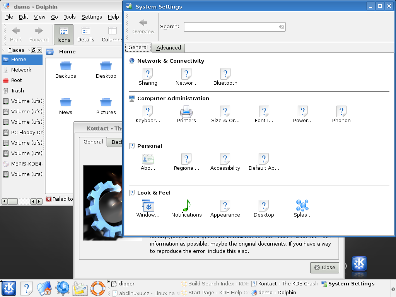Select the Backups folder in Dolphin
Viewport: 396px width, 297px height.
(66, 70)
